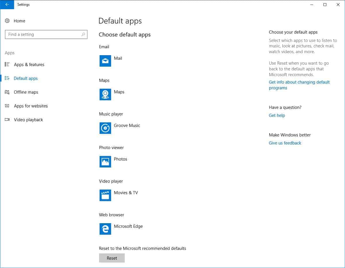The image size is (345, 268).
Task: Click the Home gear icon
Action: point(7,21)
